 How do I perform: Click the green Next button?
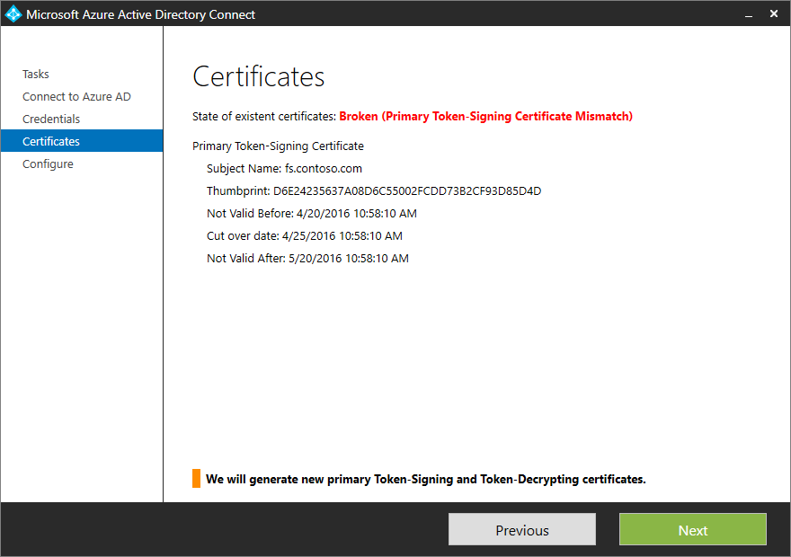[x=693, y=529]
